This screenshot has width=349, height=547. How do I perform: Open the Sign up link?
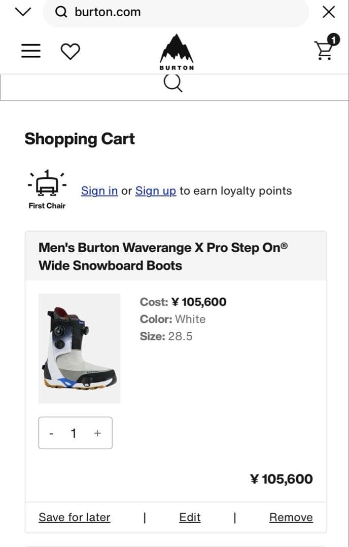point(155,191)
